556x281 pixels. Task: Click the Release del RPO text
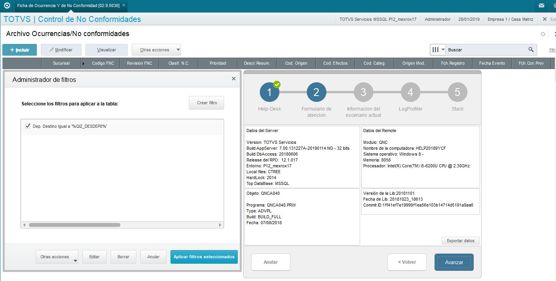[272, 160]
